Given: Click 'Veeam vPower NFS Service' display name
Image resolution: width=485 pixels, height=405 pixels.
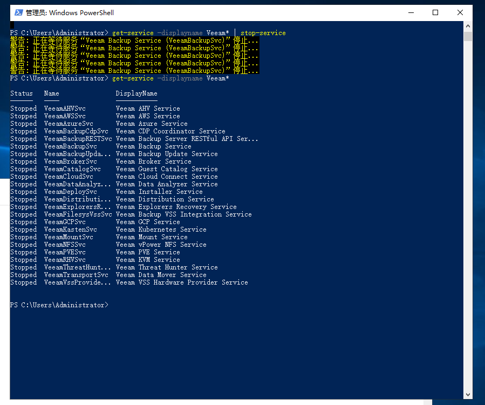Looking at the screenshot, I should click(161, 245).
